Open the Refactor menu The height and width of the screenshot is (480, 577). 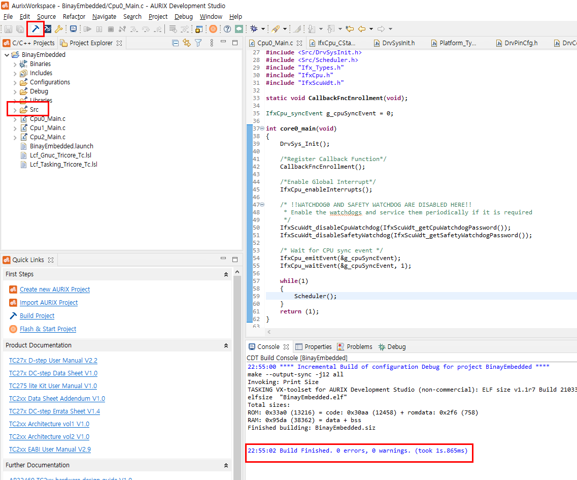click(x=74, y=17)
